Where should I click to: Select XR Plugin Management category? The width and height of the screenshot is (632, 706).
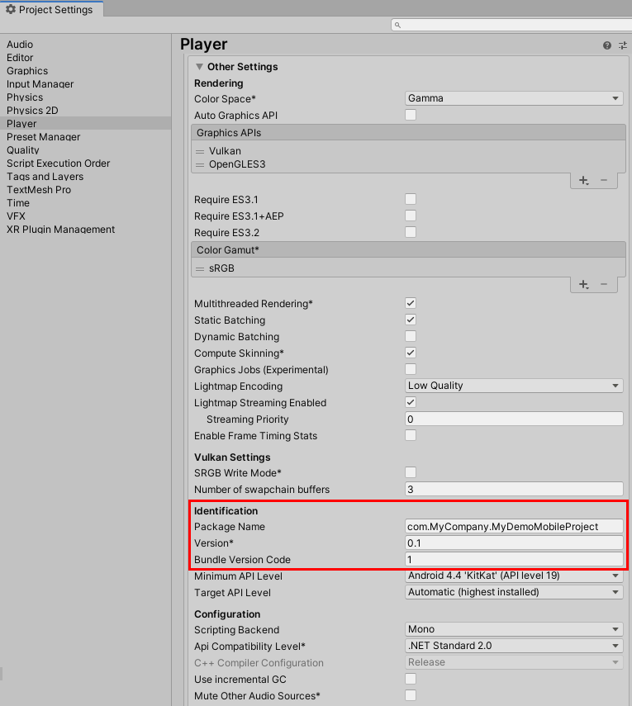click(60, 230)
